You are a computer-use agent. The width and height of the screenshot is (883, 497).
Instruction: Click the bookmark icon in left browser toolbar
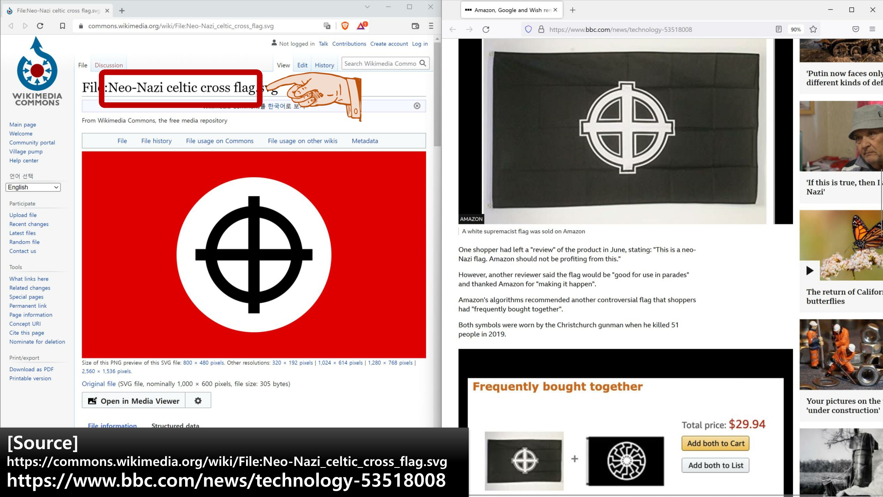point(62,26)
